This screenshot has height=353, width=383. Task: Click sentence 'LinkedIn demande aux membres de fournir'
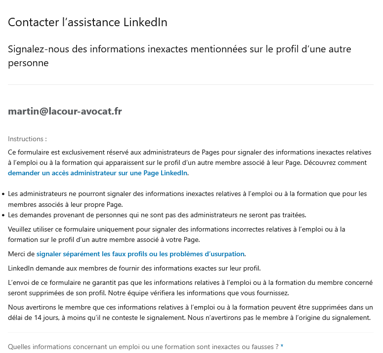click(x=134, y=269)
